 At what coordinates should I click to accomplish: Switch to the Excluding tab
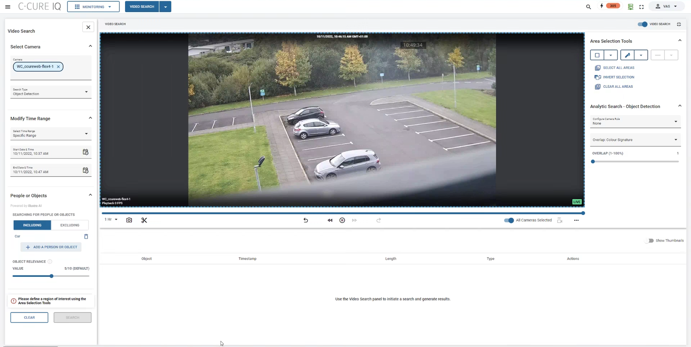[x=69, y=225]
